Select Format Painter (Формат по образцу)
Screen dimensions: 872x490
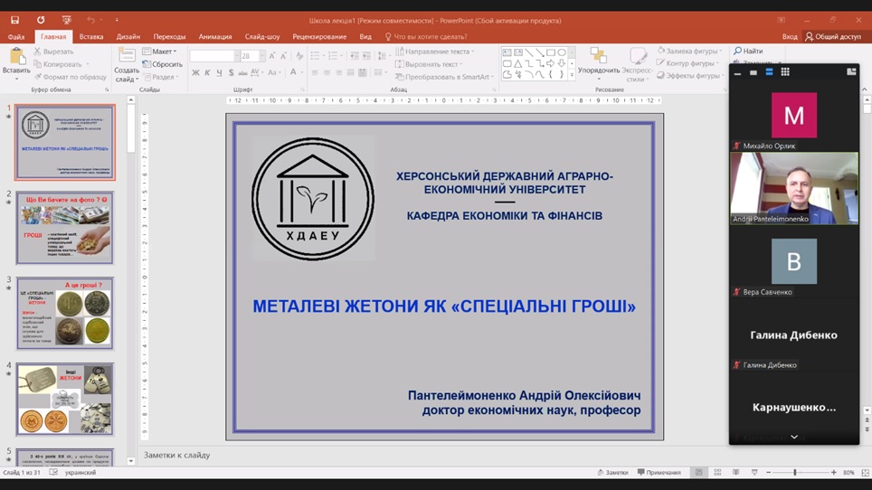tap(70, 77)
